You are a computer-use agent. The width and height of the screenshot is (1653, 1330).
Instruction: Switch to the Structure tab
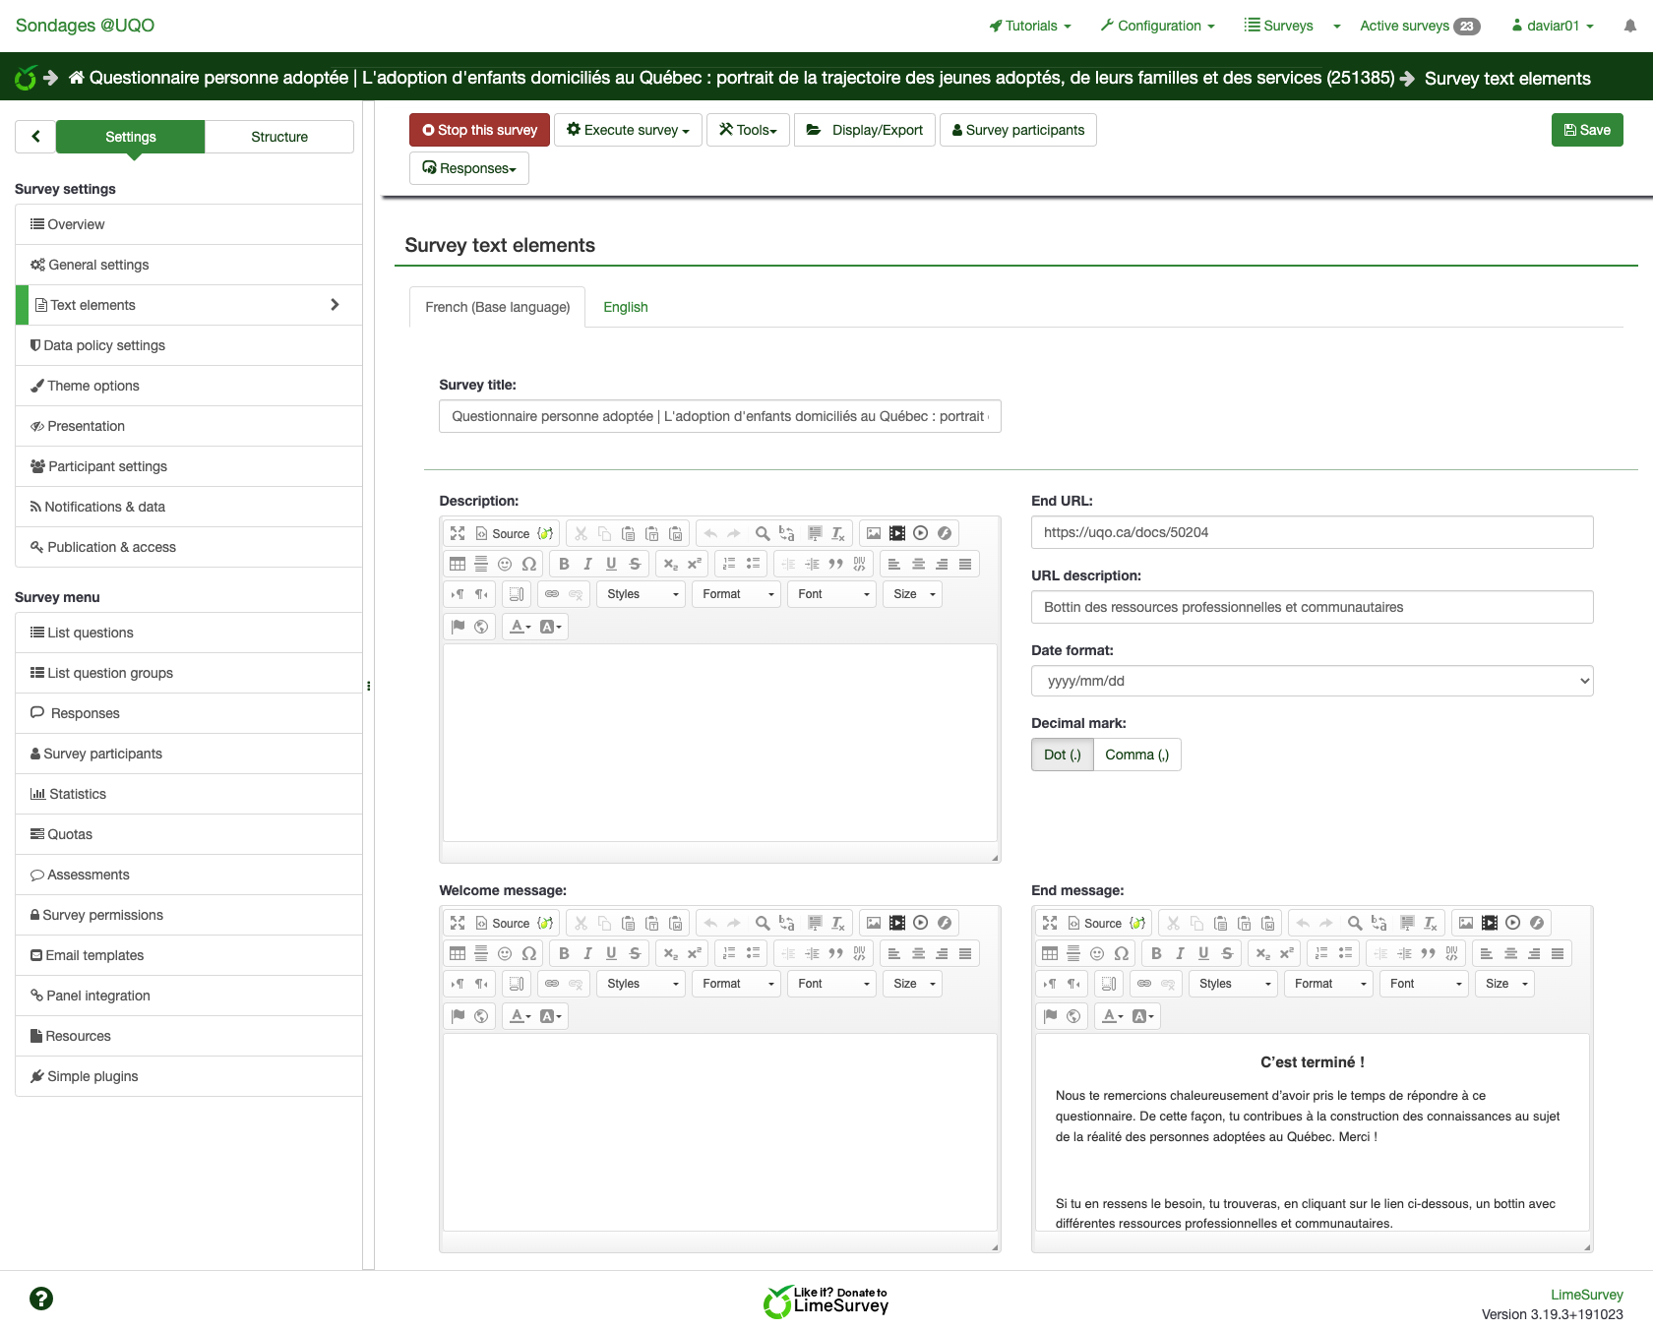pyautogui.click(x=279, y=137)
